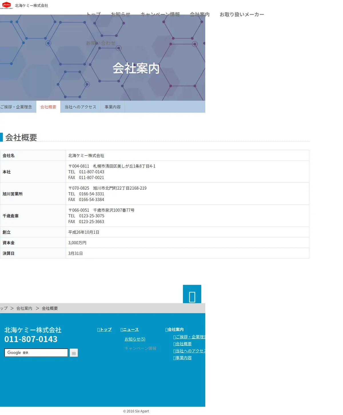Viewport: 343px width, 415px height.
Task: Click the Google custom search input field
Action: [x=36, y=353]
